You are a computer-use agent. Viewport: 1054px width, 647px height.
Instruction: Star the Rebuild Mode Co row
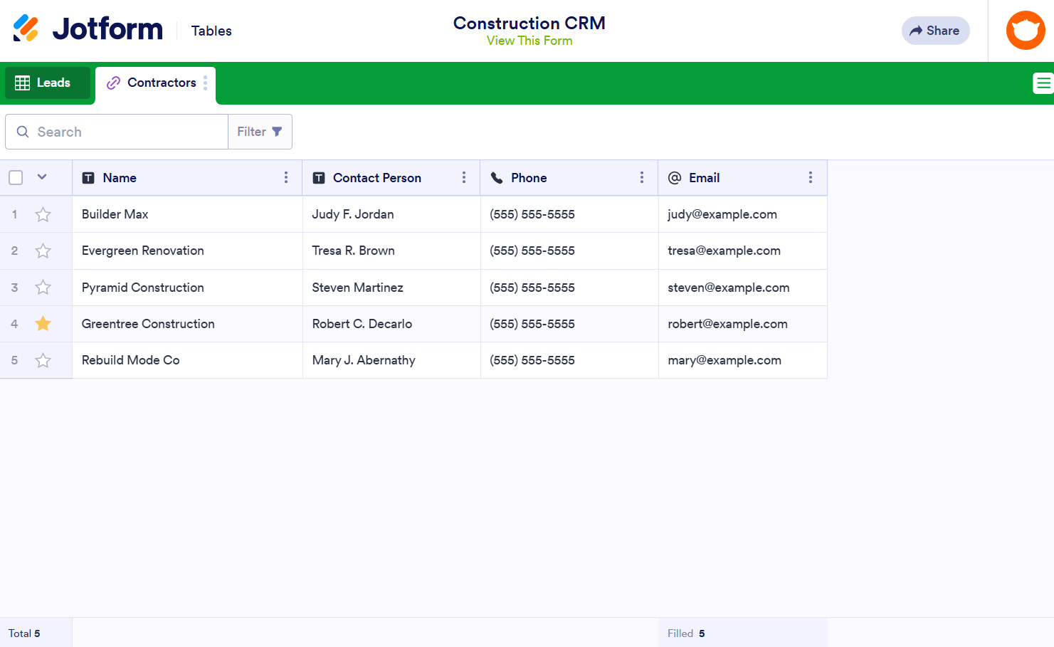pyautogui.click(x=43, y=360)
